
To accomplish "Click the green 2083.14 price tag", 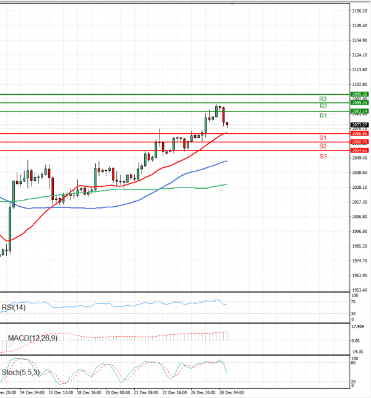I will [359, 111].
